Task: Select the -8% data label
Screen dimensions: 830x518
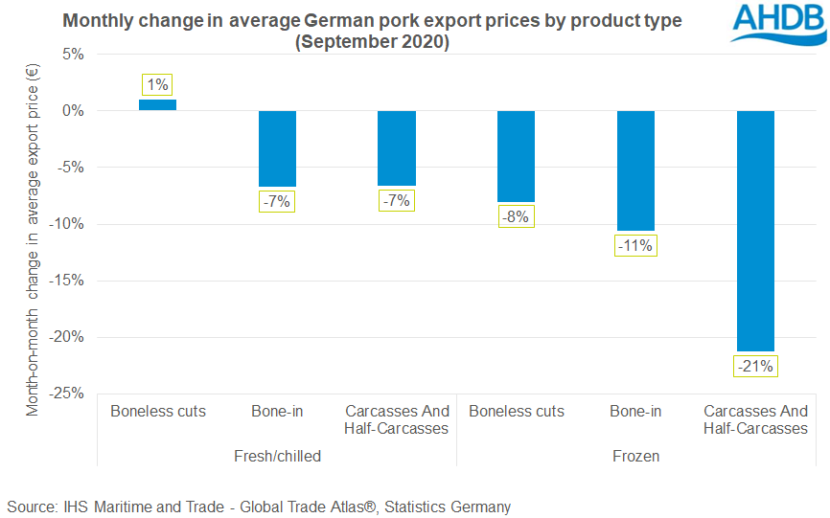Action: [516, 216]
